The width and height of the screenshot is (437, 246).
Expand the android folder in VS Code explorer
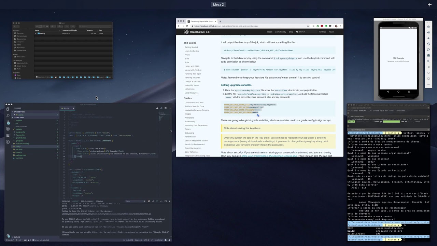(x=18, y=121)
